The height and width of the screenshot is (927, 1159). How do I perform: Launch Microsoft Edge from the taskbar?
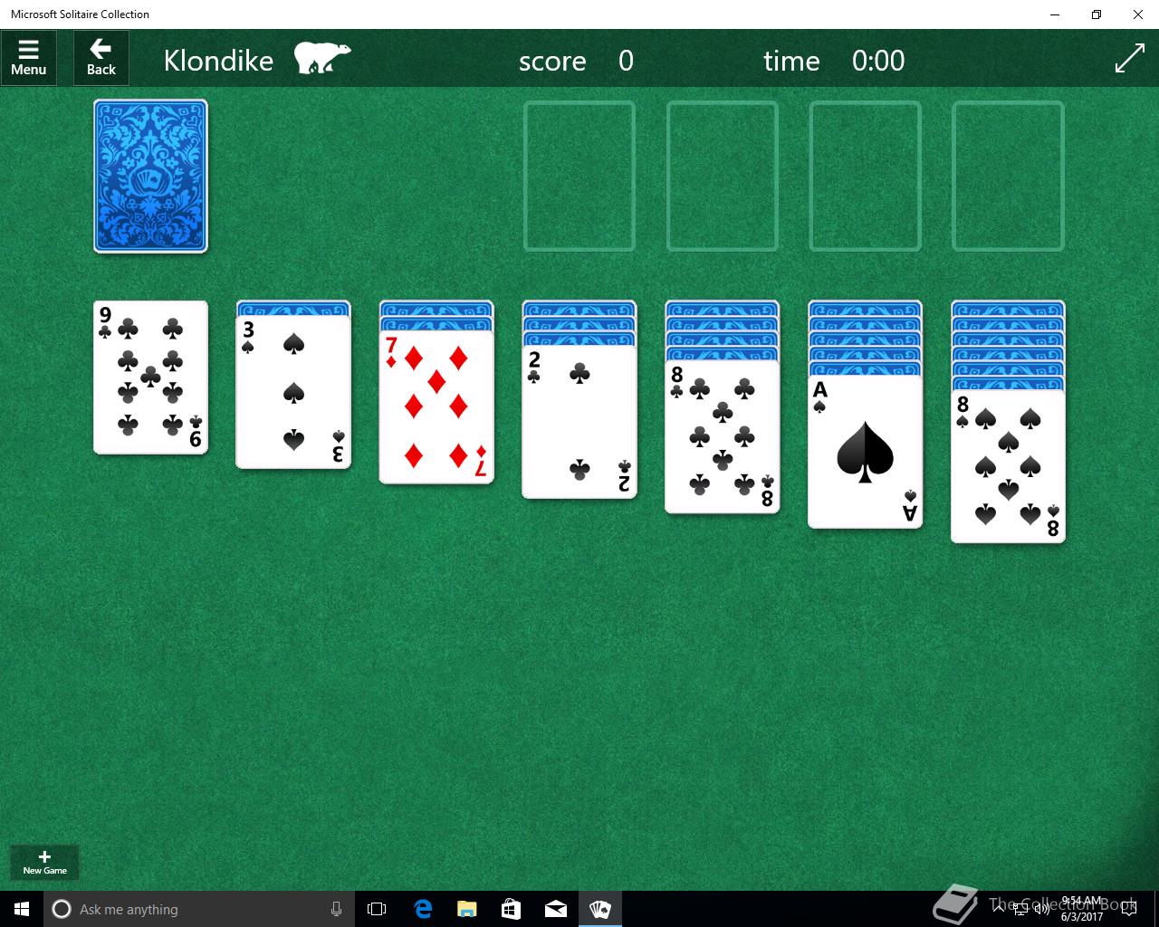coord(423,909)
